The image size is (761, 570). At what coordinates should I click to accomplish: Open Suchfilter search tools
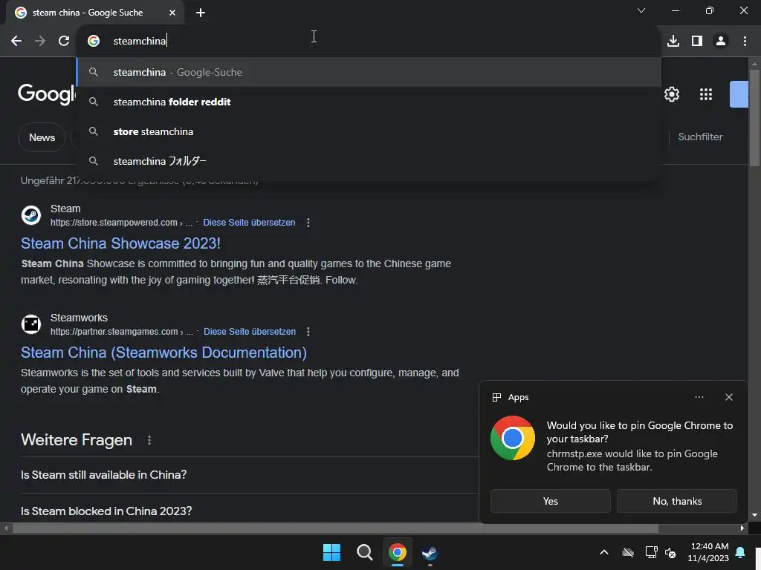coord(700,137)
